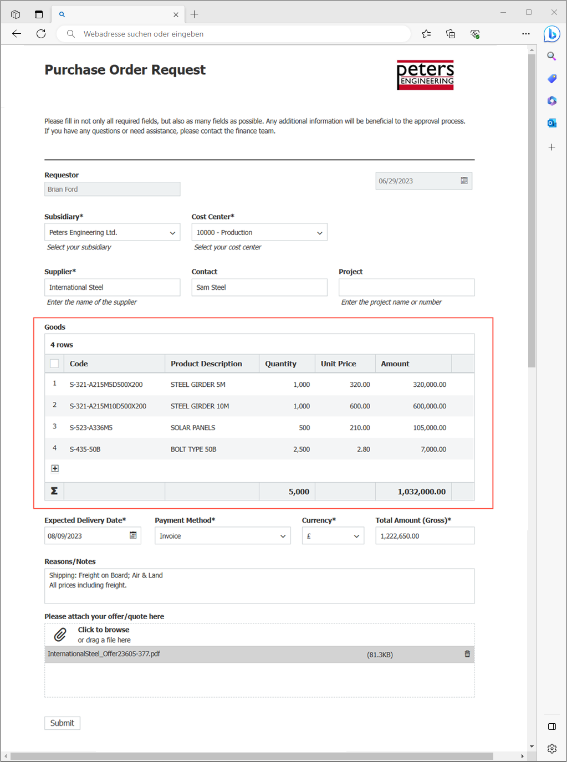Click the Project input field

(406, 287)
